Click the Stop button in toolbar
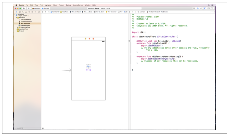 tap(29, 8)
